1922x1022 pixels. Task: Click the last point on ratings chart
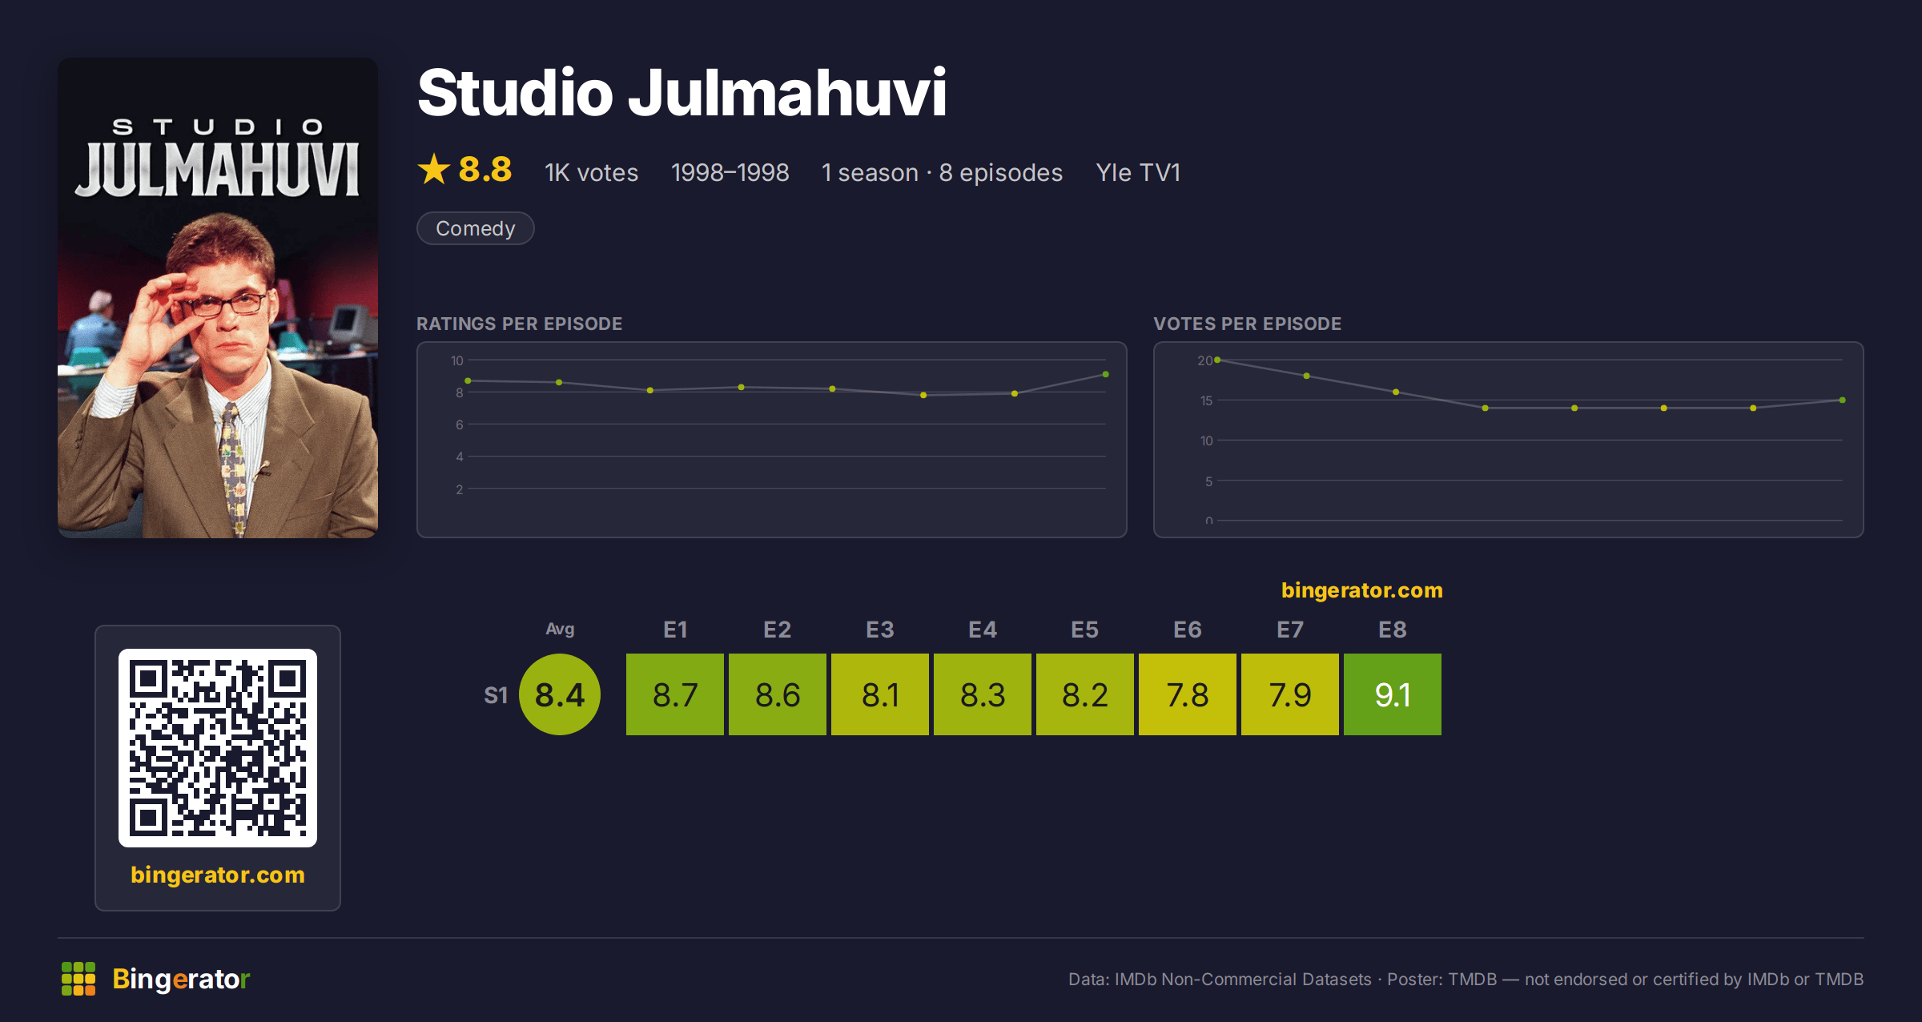pyautogui.click(x=1106, y=374)
